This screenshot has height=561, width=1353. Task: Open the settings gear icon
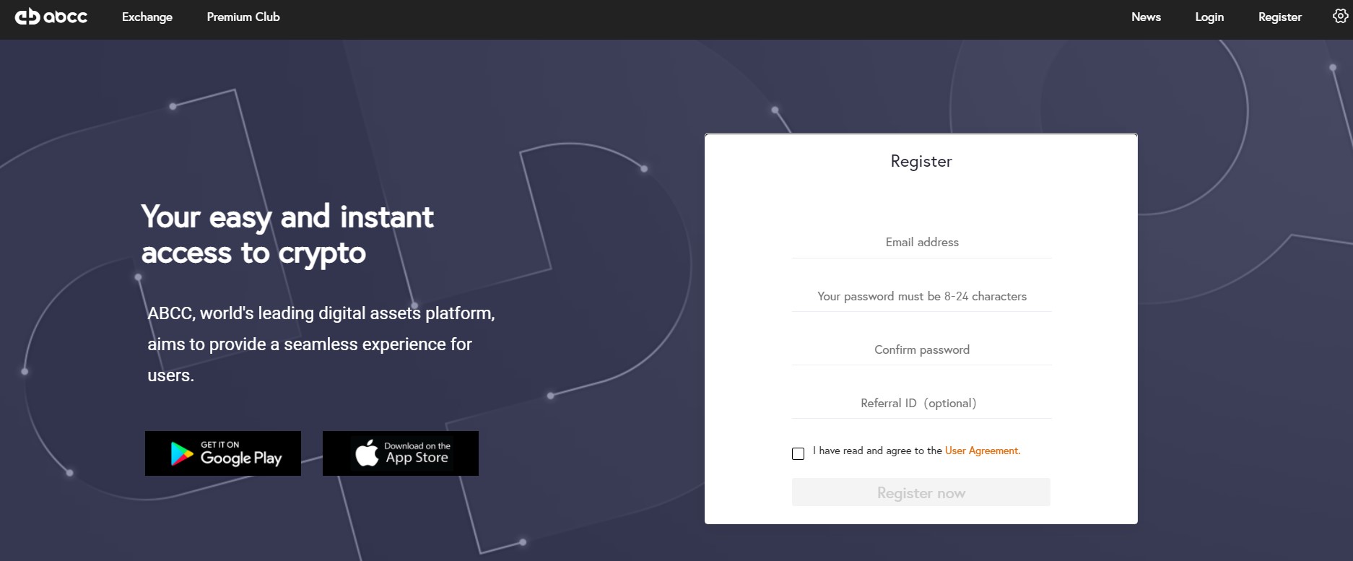pos(1339,16)
